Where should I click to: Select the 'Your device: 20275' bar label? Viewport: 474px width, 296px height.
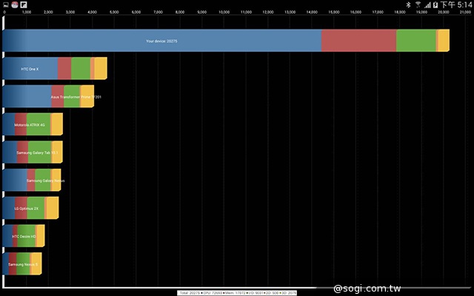[161, 41]
